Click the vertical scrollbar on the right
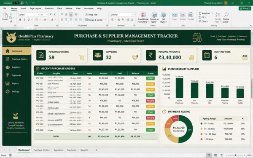The height and width of the screenshot is (158, 253). 252,88
